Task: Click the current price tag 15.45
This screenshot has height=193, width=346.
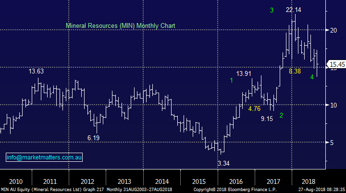Action: (x=337, y=64)
